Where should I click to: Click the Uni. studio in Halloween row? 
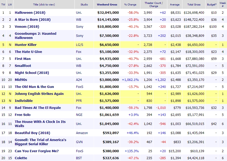pyautogui.click(x=79, y=13)
